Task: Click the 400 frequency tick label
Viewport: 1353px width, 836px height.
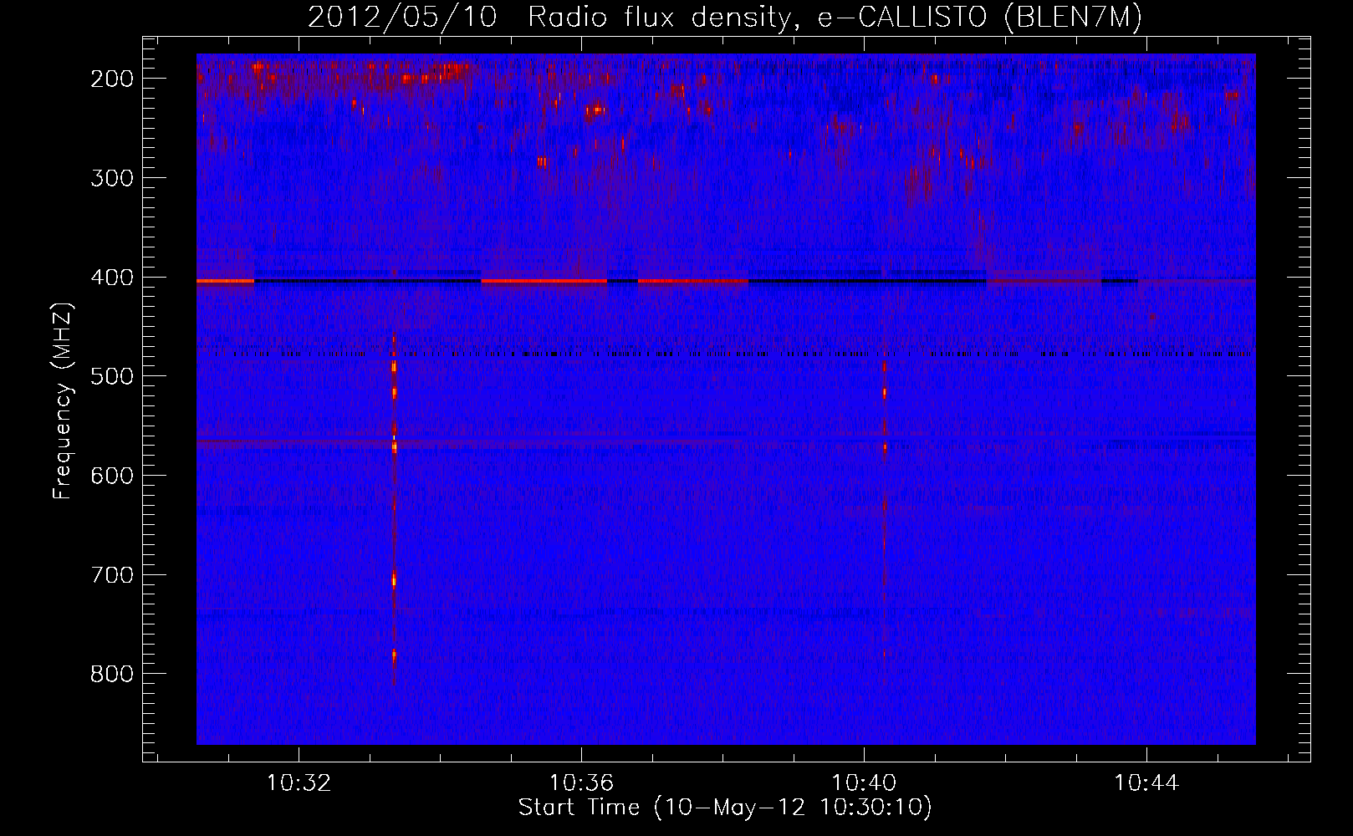Action: [x=112, y=278]
